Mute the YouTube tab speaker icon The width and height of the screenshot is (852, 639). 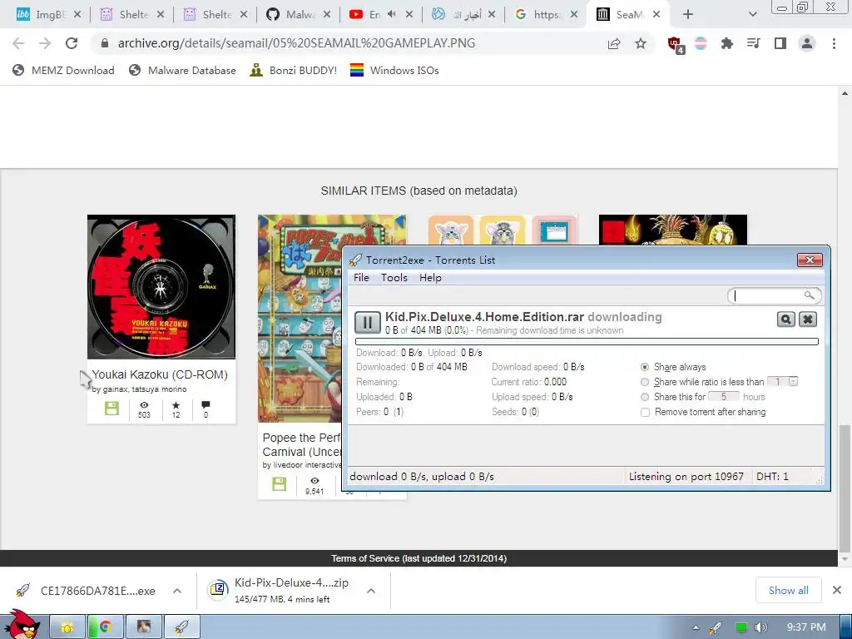(392, 15)
